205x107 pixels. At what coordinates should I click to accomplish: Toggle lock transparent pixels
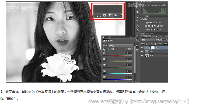tap(146, 44)
